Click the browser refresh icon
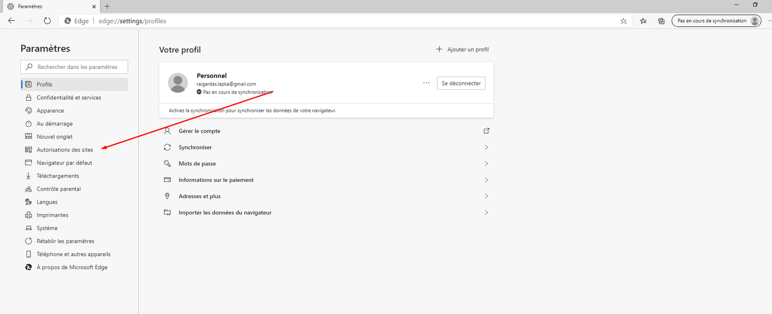 coord(47,21)
